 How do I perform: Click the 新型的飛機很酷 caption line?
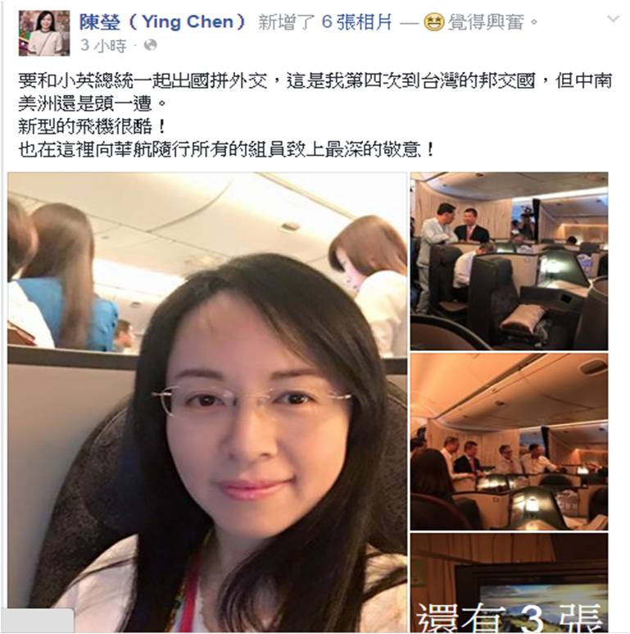[x=92, y=127]
